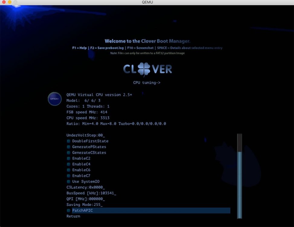This screenshot has height=227, width=294.
Task: Click the Welcome to the Clover Boot Manager title
Action: [147, 41]
